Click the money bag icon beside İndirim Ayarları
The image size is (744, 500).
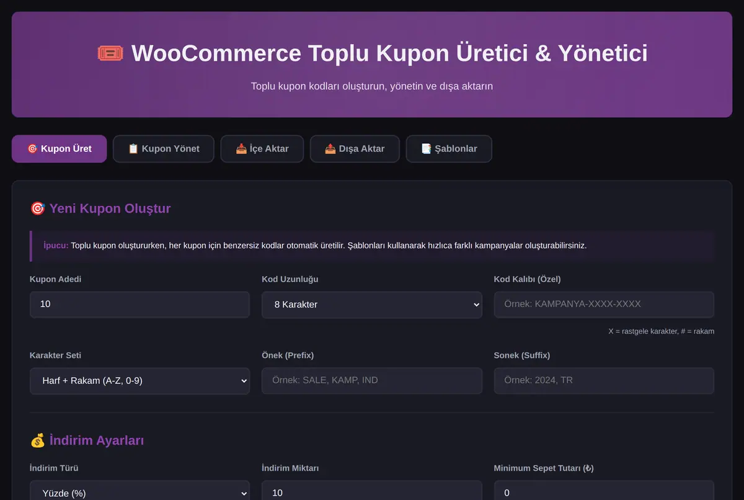coord(37,440)
